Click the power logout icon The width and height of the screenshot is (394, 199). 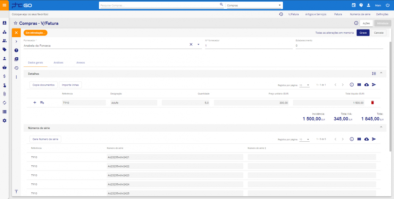(387, 5)
